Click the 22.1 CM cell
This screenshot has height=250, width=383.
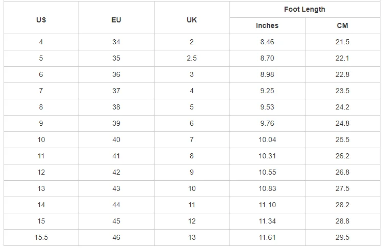pyautogui.click(x=342, y=58)
